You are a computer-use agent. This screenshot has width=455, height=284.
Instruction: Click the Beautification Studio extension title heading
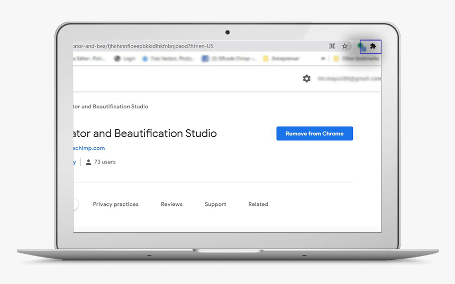click(145, 134)
